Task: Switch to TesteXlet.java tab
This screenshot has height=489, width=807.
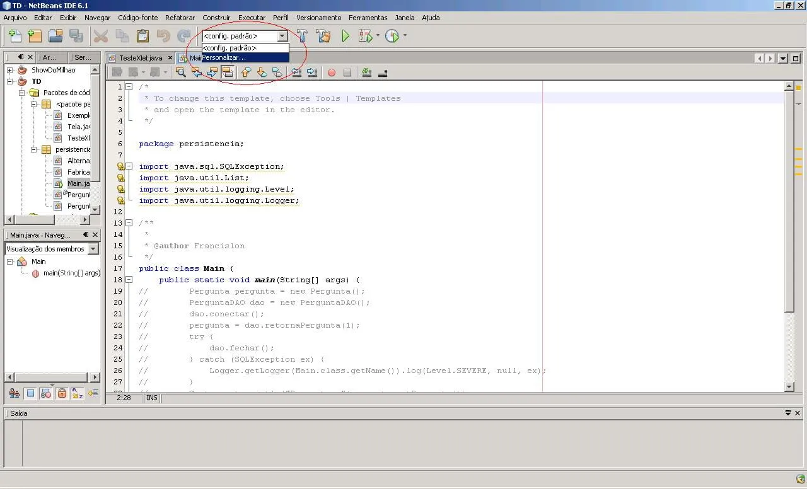Action: 140,58
